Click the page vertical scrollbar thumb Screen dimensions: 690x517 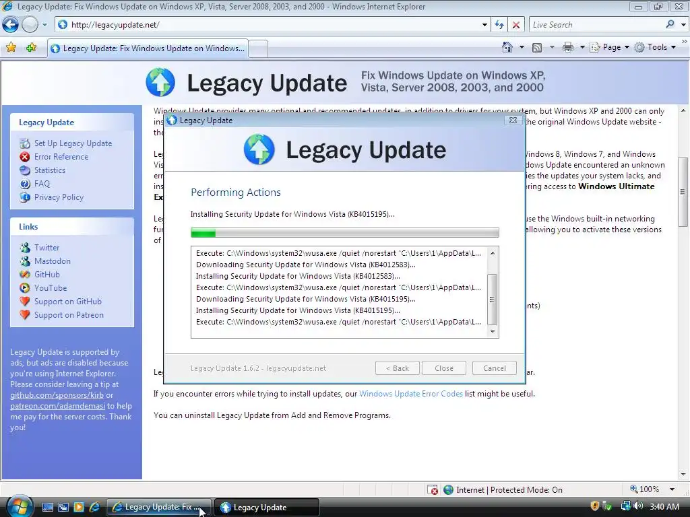point(683,192)
